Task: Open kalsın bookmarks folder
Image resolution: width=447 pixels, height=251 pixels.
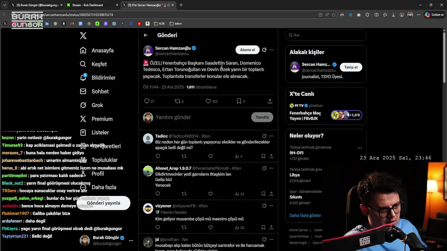Action: [x=176, y=24]
